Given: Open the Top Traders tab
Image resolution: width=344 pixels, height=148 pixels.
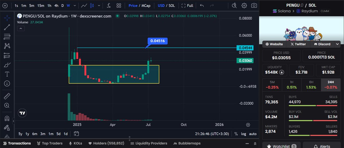Looking at the screenshot, I should pyautogui.click(x=50, y=143).
